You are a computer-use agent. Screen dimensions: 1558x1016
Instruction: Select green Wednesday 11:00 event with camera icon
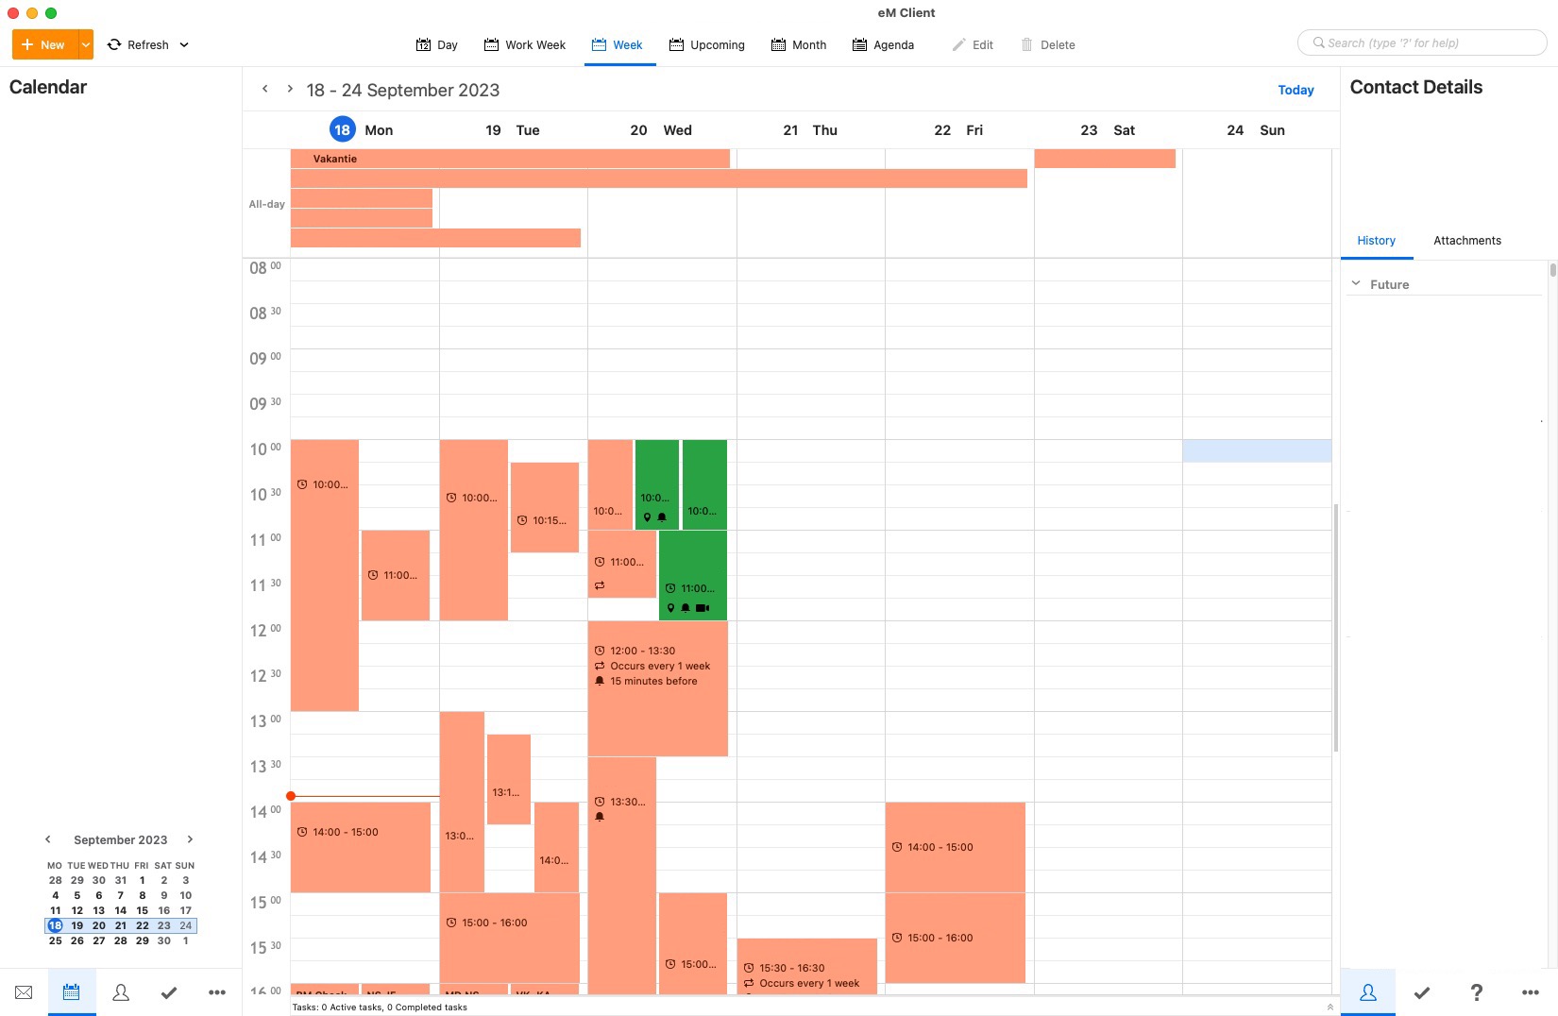pyautogui.click(x=693, y=575)
